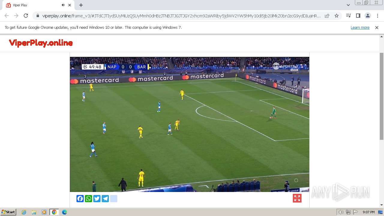Share the stream via WhatsApp
The width and height of the screenshot is (384, 216).
pos(88,199)
